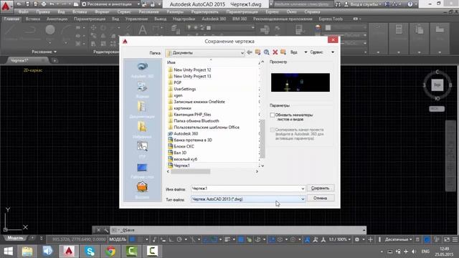Open File Explorer from the taskbar
Image resolution: width=459 pixels, height=258 pixels.
click(27, 252)
